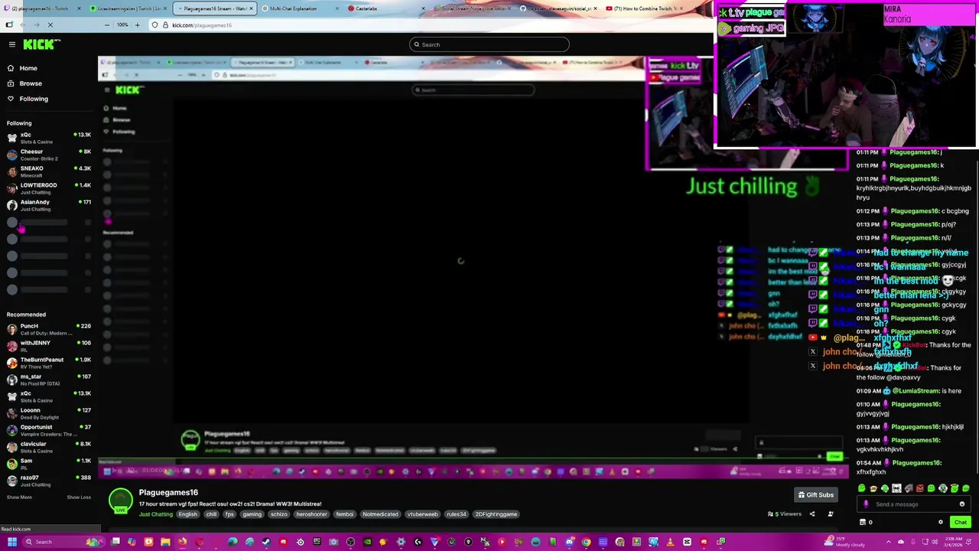This screenshot has width=979, height=551.
Task: Share the stream via share icon
Action: coord(812,514)
